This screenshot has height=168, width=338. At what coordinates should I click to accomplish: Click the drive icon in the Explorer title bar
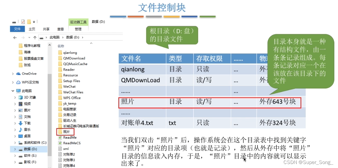[14, 22]
